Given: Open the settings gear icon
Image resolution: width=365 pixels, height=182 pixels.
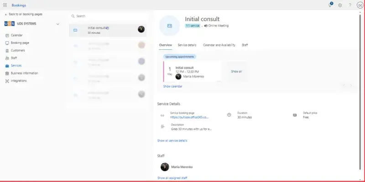Looking at the screenshot, I should [x=340, y=5].
